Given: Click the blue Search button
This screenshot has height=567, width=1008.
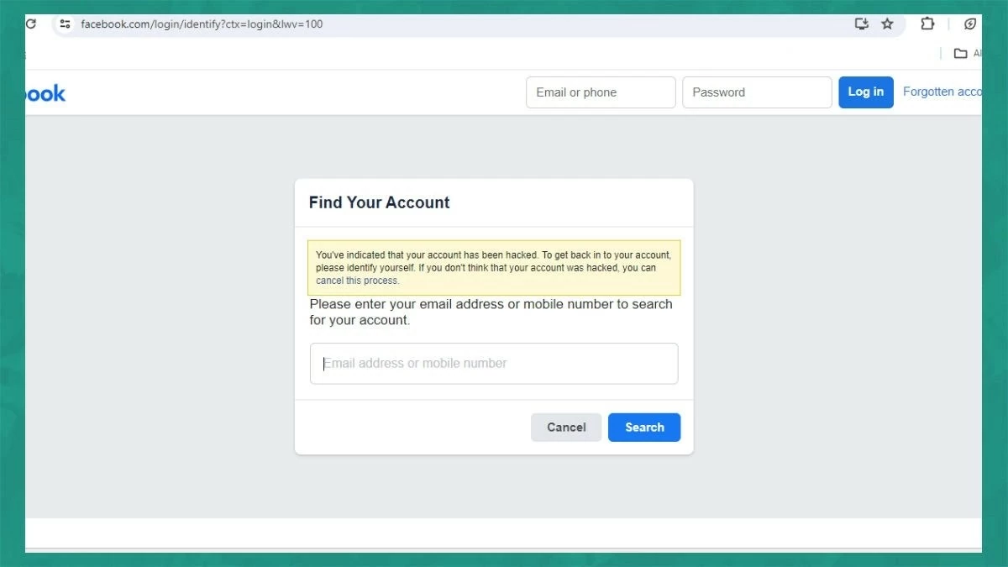Looking at the screenshot, I should coord(643,427).
